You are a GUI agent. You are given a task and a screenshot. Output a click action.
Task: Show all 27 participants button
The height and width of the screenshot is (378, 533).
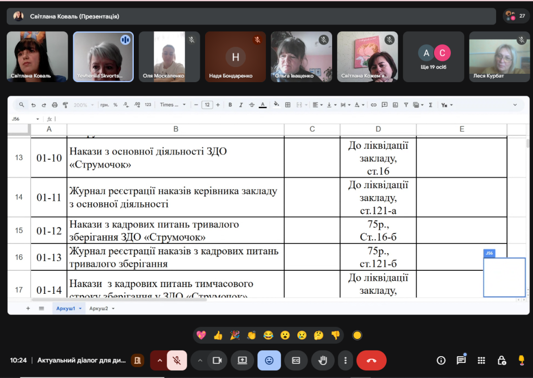click(x=516, y=16)
